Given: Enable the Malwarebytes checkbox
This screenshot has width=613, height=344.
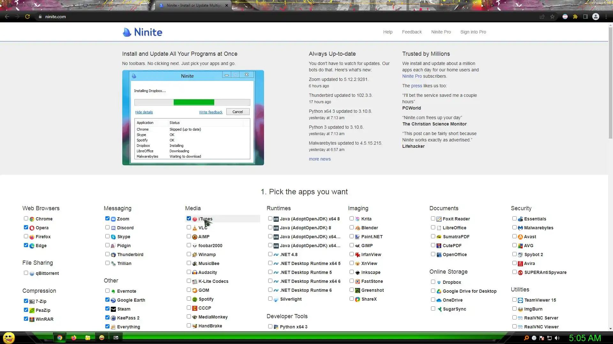Looking at the screenshot, I should coord(514,227).
